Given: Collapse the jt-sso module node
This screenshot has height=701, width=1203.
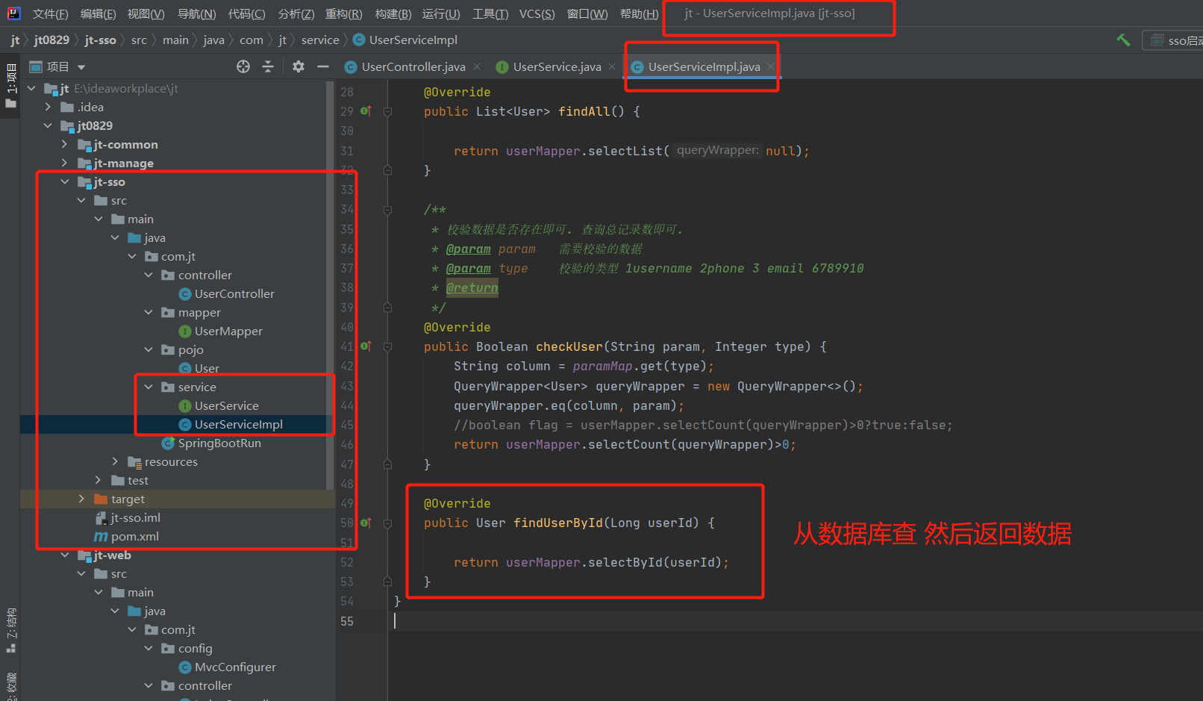Looking at the screenshot, I should [65, 181].
